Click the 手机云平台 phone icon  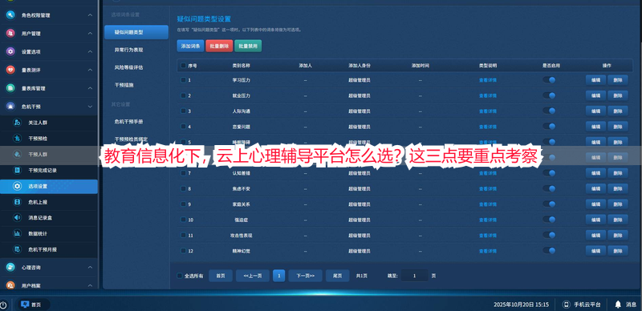pyautogui.click(x=567, y=305)
